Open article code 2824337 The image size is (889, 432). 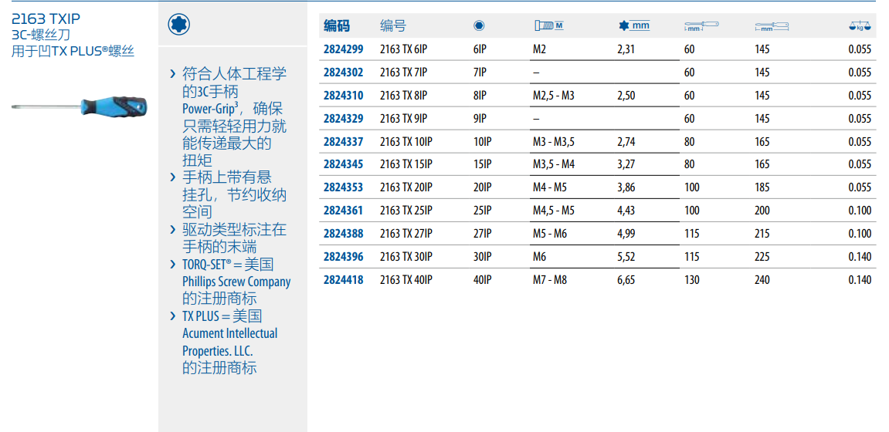pyautogui.click(x=343, y=142)
